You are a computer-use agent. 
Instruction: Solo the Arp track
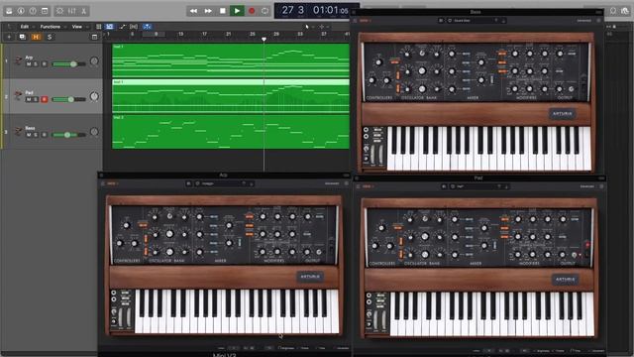click(36, 63)
